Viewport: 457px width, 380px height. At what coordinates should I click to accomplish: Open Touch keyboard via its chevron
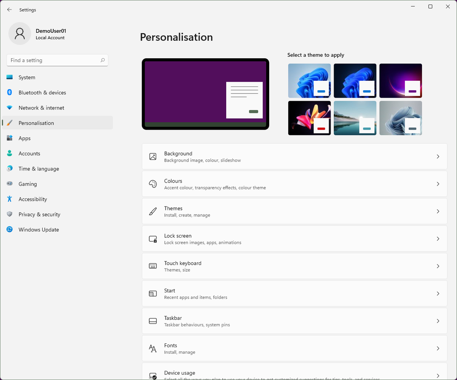pos(438,266)
